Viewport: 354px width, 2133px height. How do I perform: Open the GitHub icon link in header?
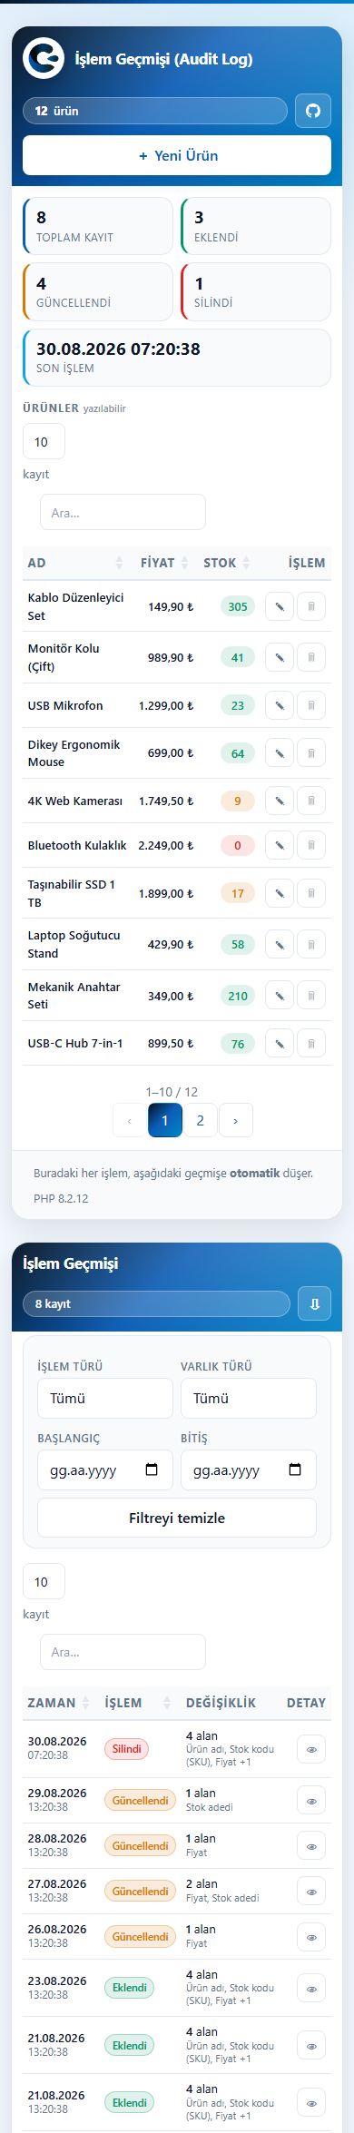coord(313,111)
